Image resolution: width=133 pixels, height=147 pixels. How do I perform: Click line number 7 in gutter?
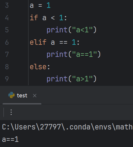point(7,54)
